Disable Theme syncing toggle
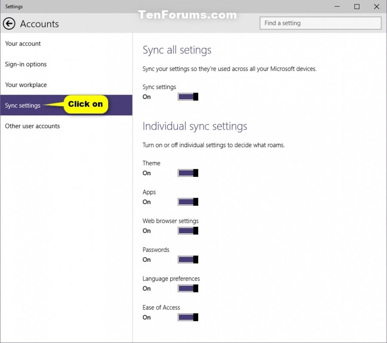This screenshot has width=387, height=343. pos(188,173)
